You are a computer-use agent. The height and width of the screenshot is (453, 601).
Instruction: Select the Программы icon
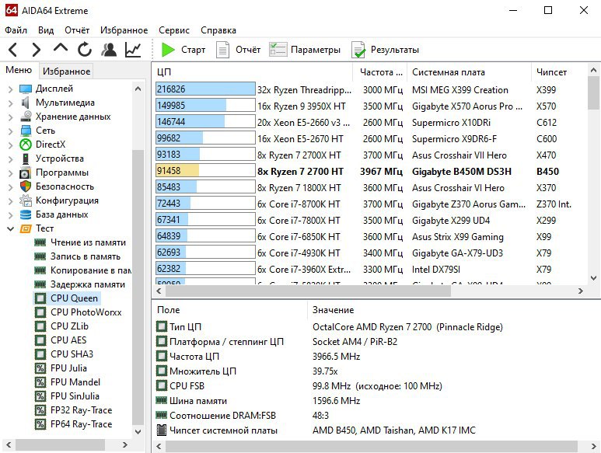point(26,172)
